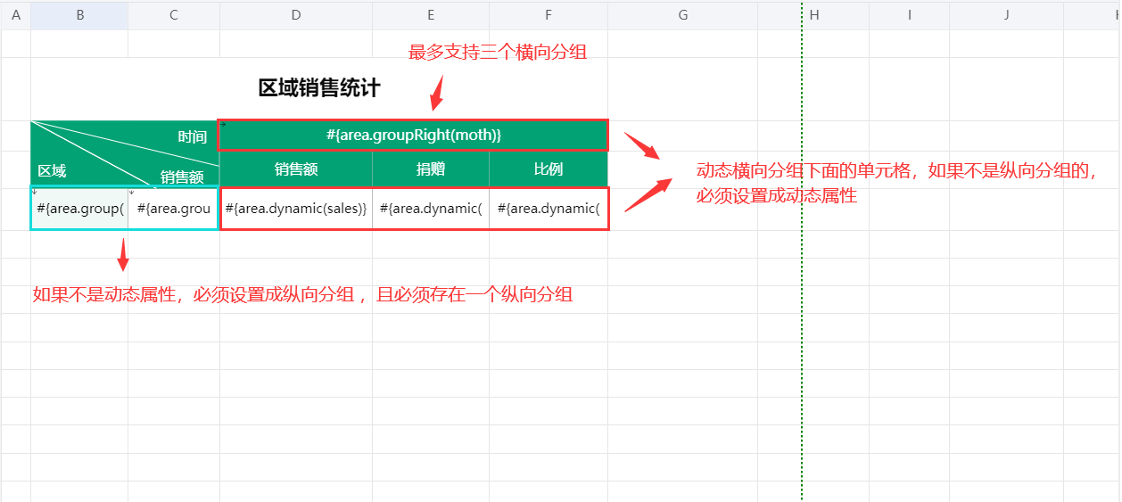Select column header B
The height and width of the screenshot is (502, 1122).
coord(80,15)
